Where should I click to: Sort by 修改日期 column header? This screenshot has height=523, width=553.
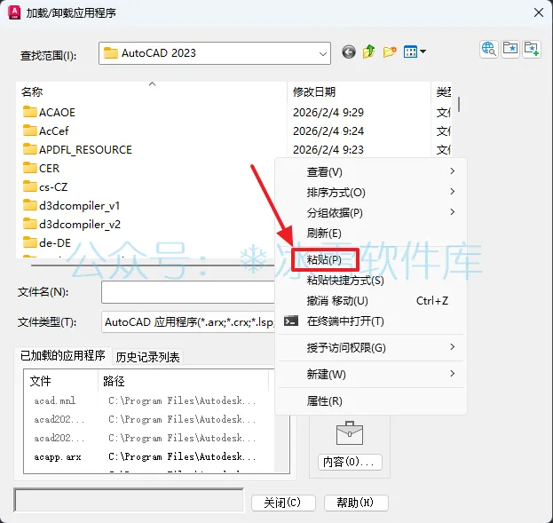pos(359,91)
